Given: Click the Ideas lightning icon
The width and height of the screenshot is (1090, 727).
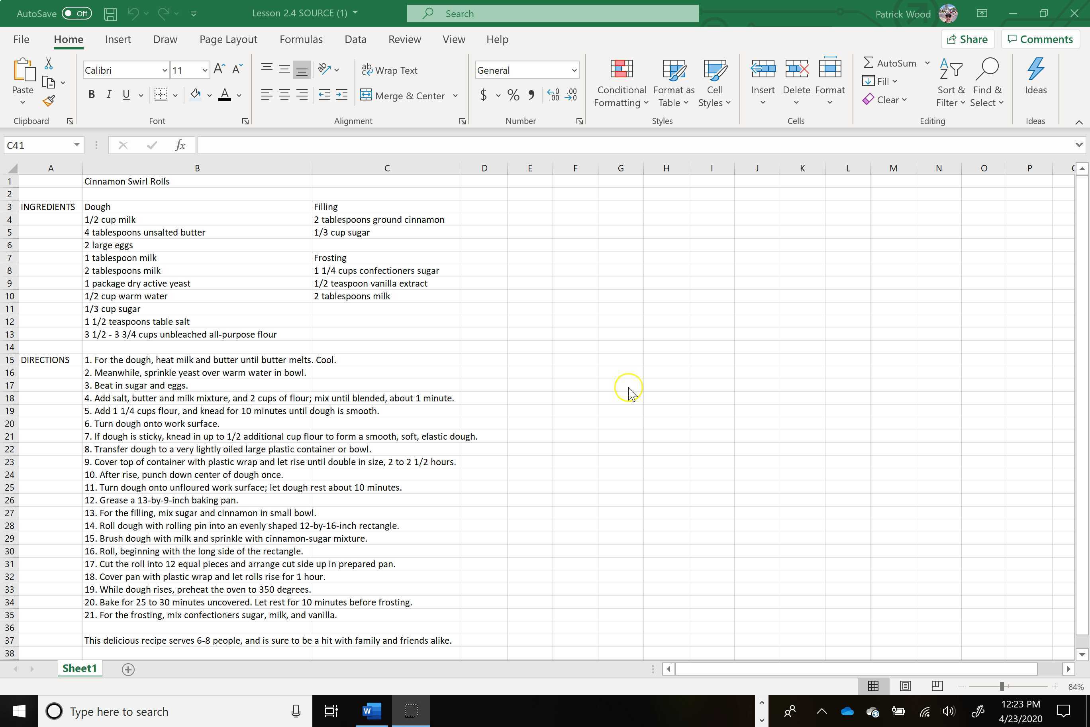Looking at the screenshot, I should click(1035, 69).
